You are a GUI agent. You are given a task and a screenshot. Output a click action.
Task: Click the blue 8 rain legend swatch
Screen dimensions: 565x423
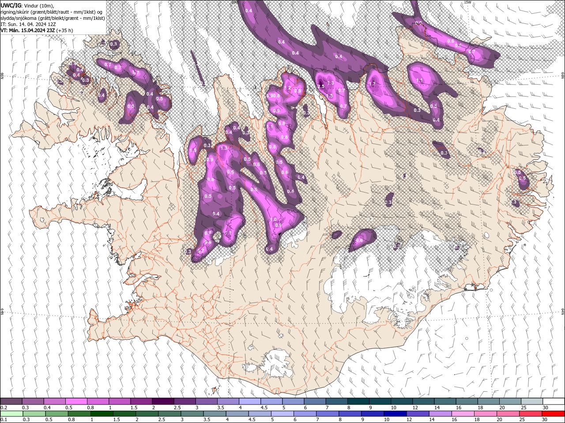click(350, 414)
